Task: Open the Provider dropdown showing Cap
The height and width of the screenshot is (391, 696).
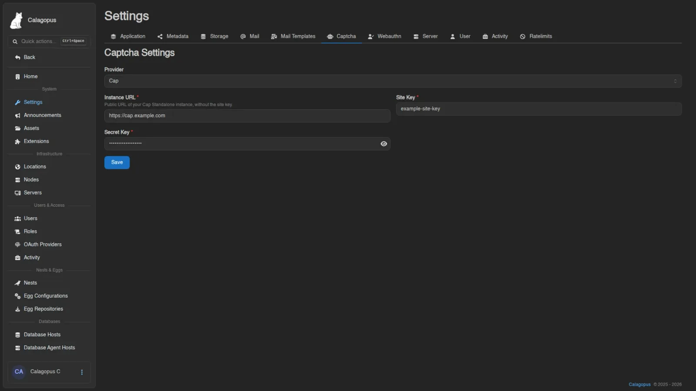Action: tap(393, 81)
